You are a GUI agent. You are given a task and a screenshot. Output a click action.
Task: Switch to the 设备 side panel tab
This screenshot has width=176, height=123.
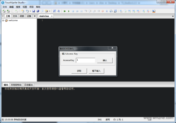[29, 16]
